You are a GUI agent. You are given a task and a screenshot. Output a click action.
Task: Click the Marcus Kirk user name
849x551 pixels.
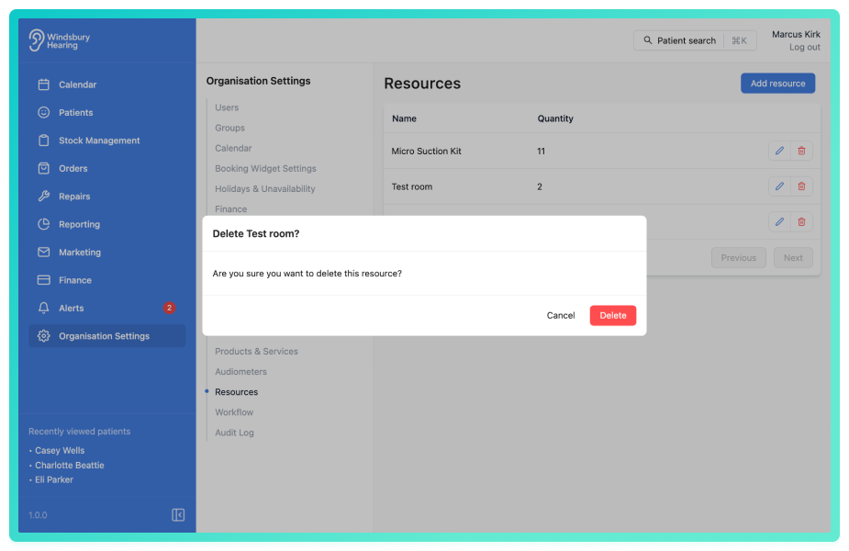pyautogui.click(x=796, y=34)
